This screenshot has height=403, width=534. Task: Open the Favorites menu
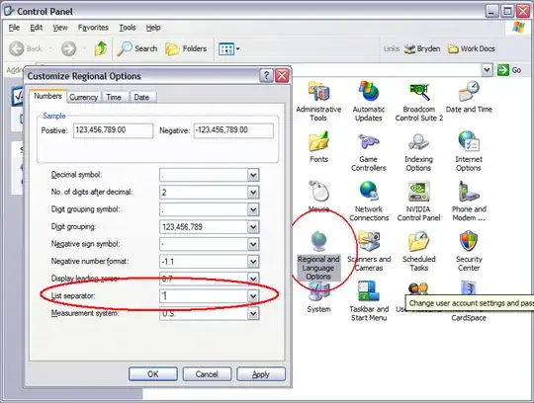point(93,28)
